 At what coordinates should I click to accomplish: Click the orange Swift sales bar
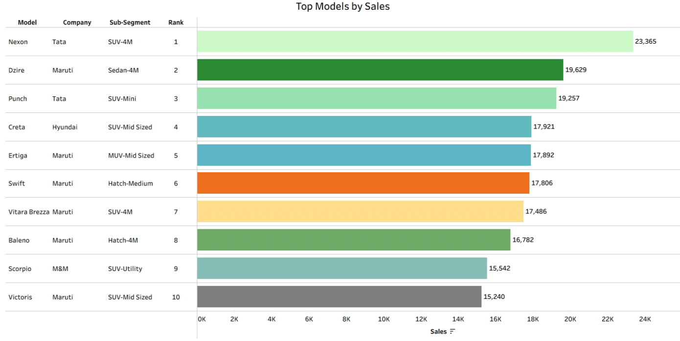[363, 183]
